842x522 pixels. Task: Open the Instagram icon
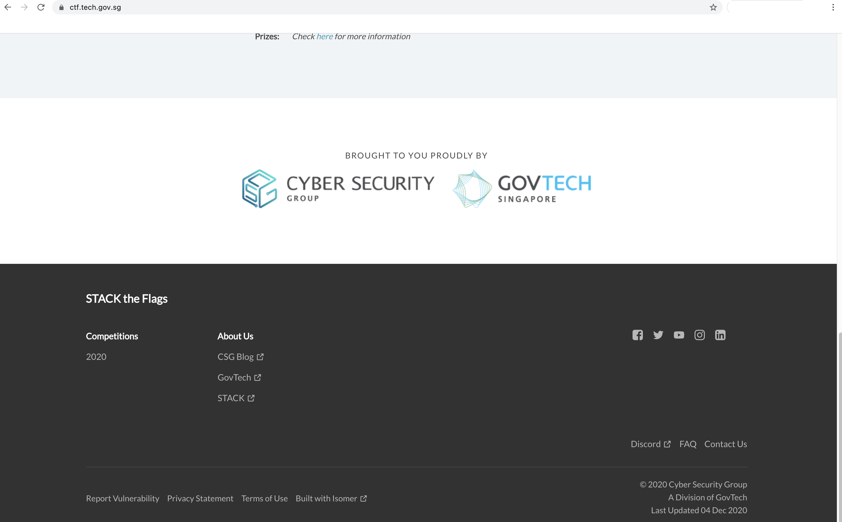click(x=699, y=335)
